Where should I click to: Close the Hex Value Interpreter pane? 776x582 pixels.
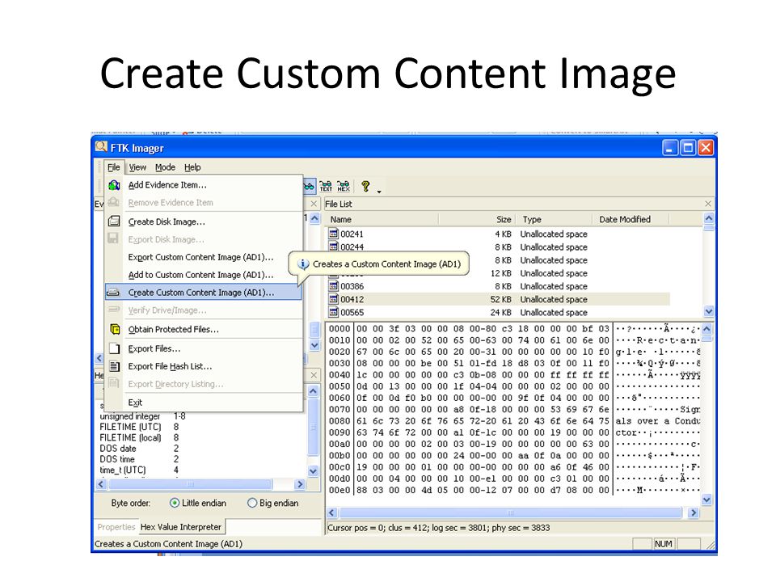click(x=314, y=376)
